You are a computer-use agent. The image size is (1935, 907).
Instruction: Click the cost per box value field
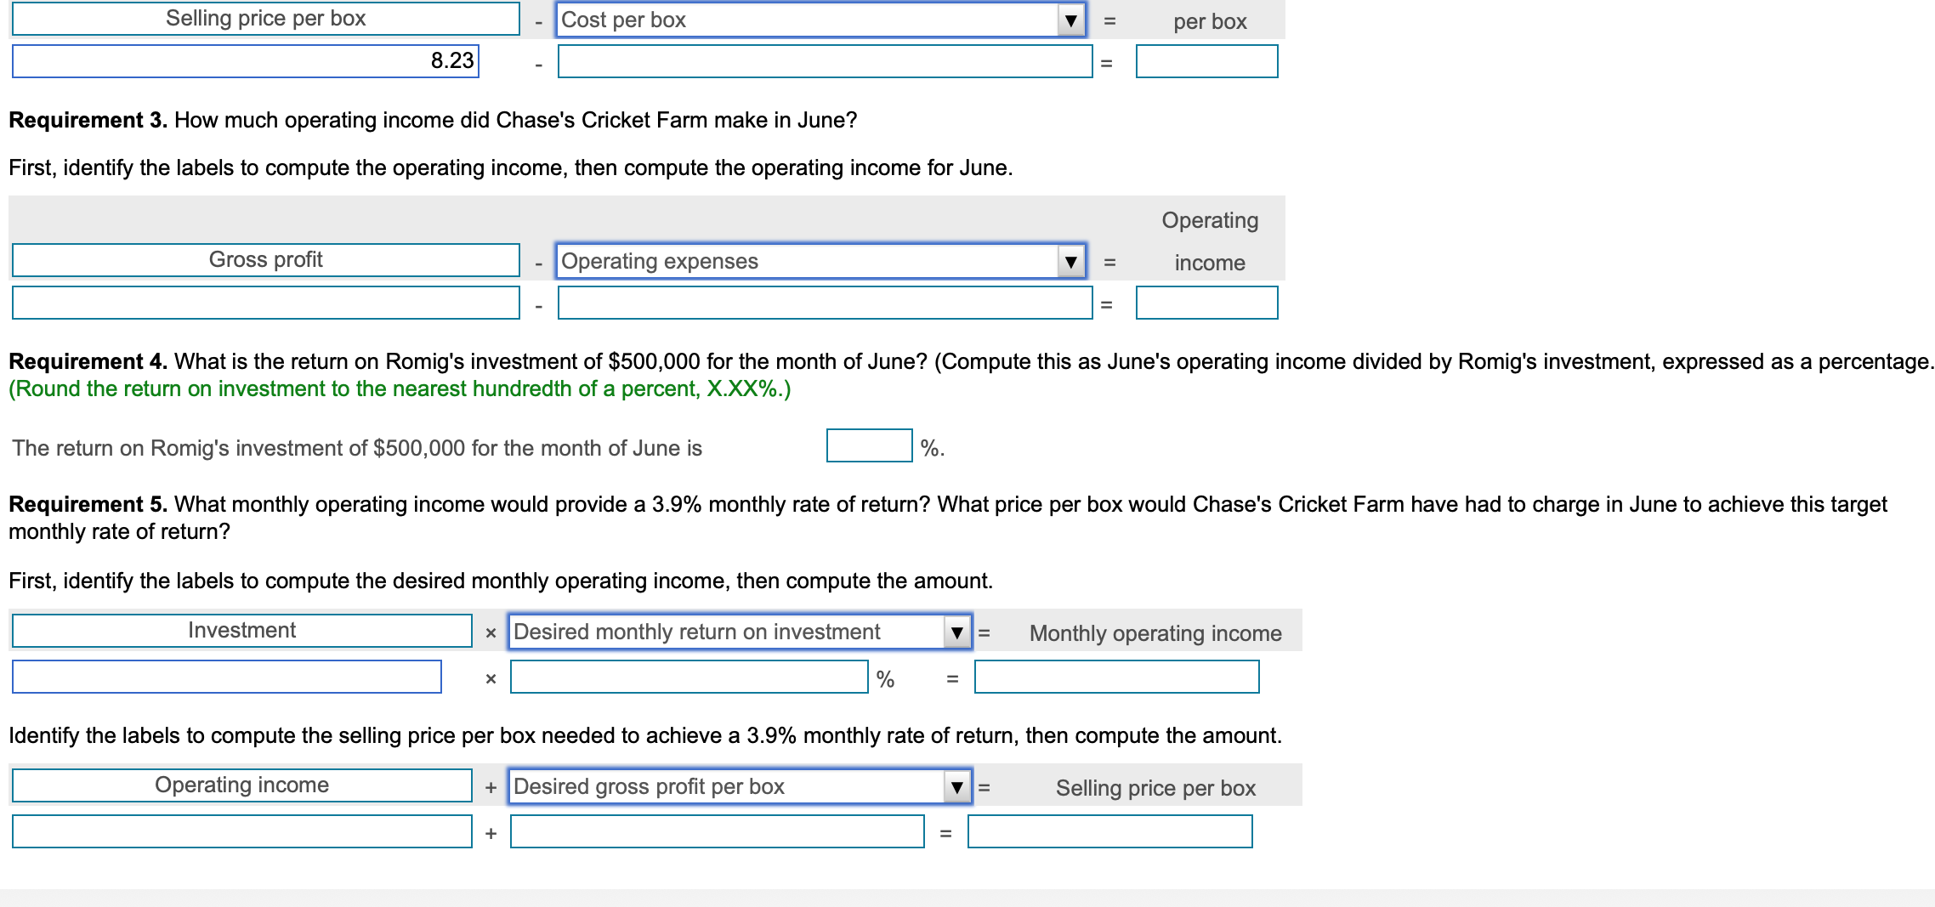tap(825, 61)
